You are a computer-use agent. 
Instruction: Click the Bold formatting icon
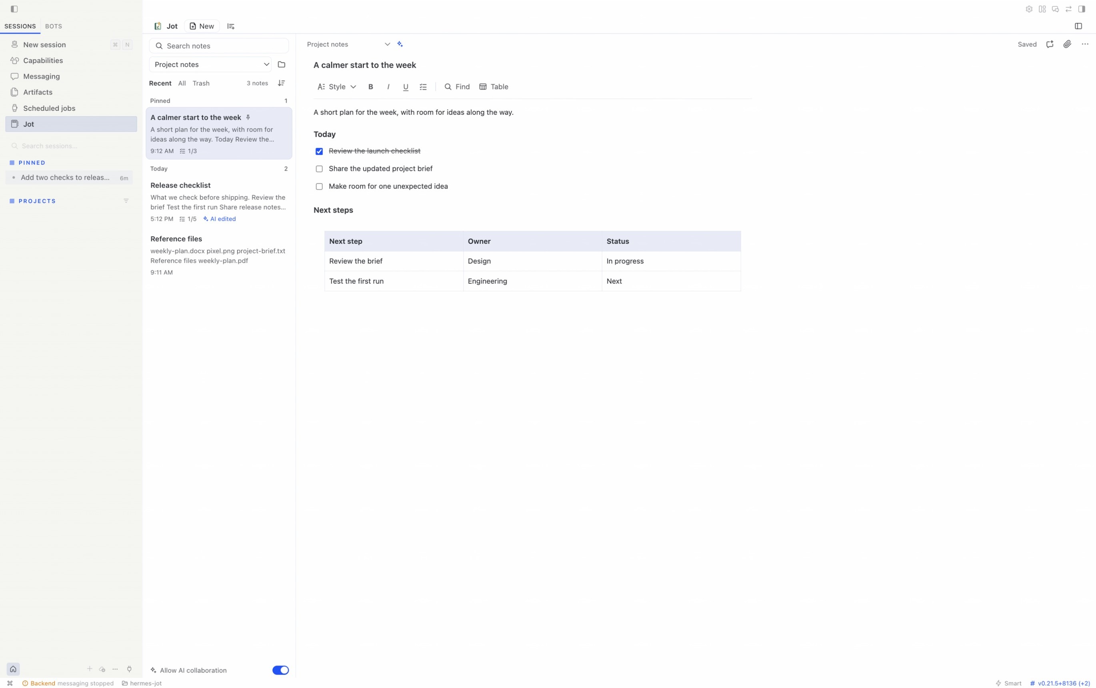[x=370, y=86]
